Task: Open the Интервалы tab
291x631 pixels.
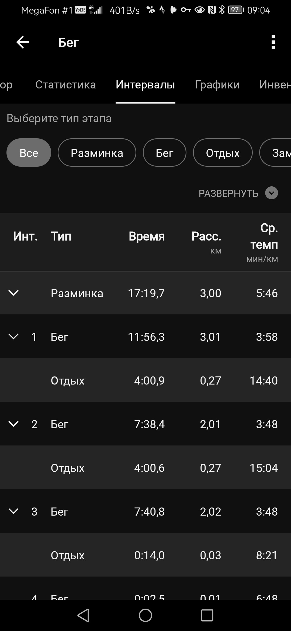Action: 145,85
